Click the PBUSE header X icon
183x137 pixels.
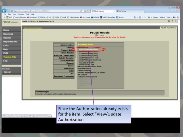coord(176,21)
